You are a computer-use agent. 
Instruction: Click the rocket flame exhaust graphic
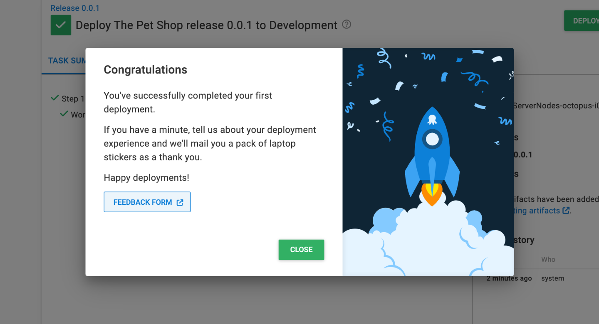point(432,193)
